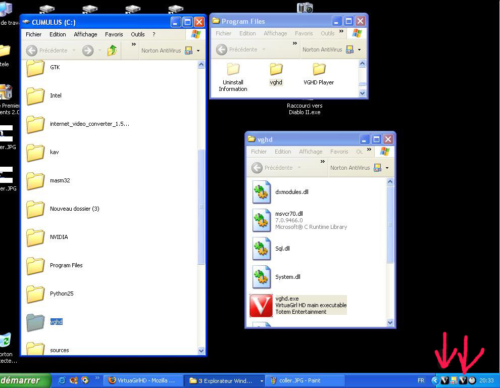The height and width of the screenshot is (388, 500).
Task: Click the Up folder icon in CUMULUS (C:) toolbar
Action: point(112,51)
